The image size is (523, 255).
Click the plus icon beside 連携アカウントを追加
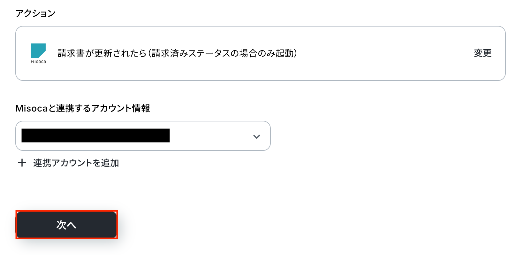coord(22,163)
